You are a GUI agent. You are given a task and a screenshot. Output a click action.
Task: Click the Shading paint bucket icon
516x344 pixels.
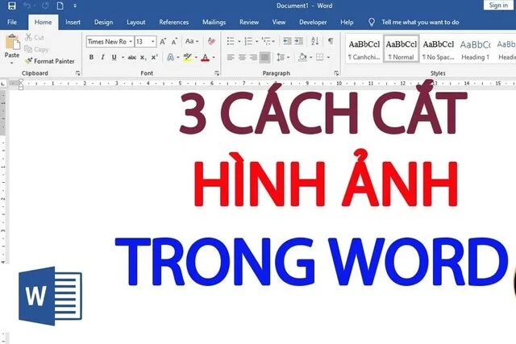[302, 57]
